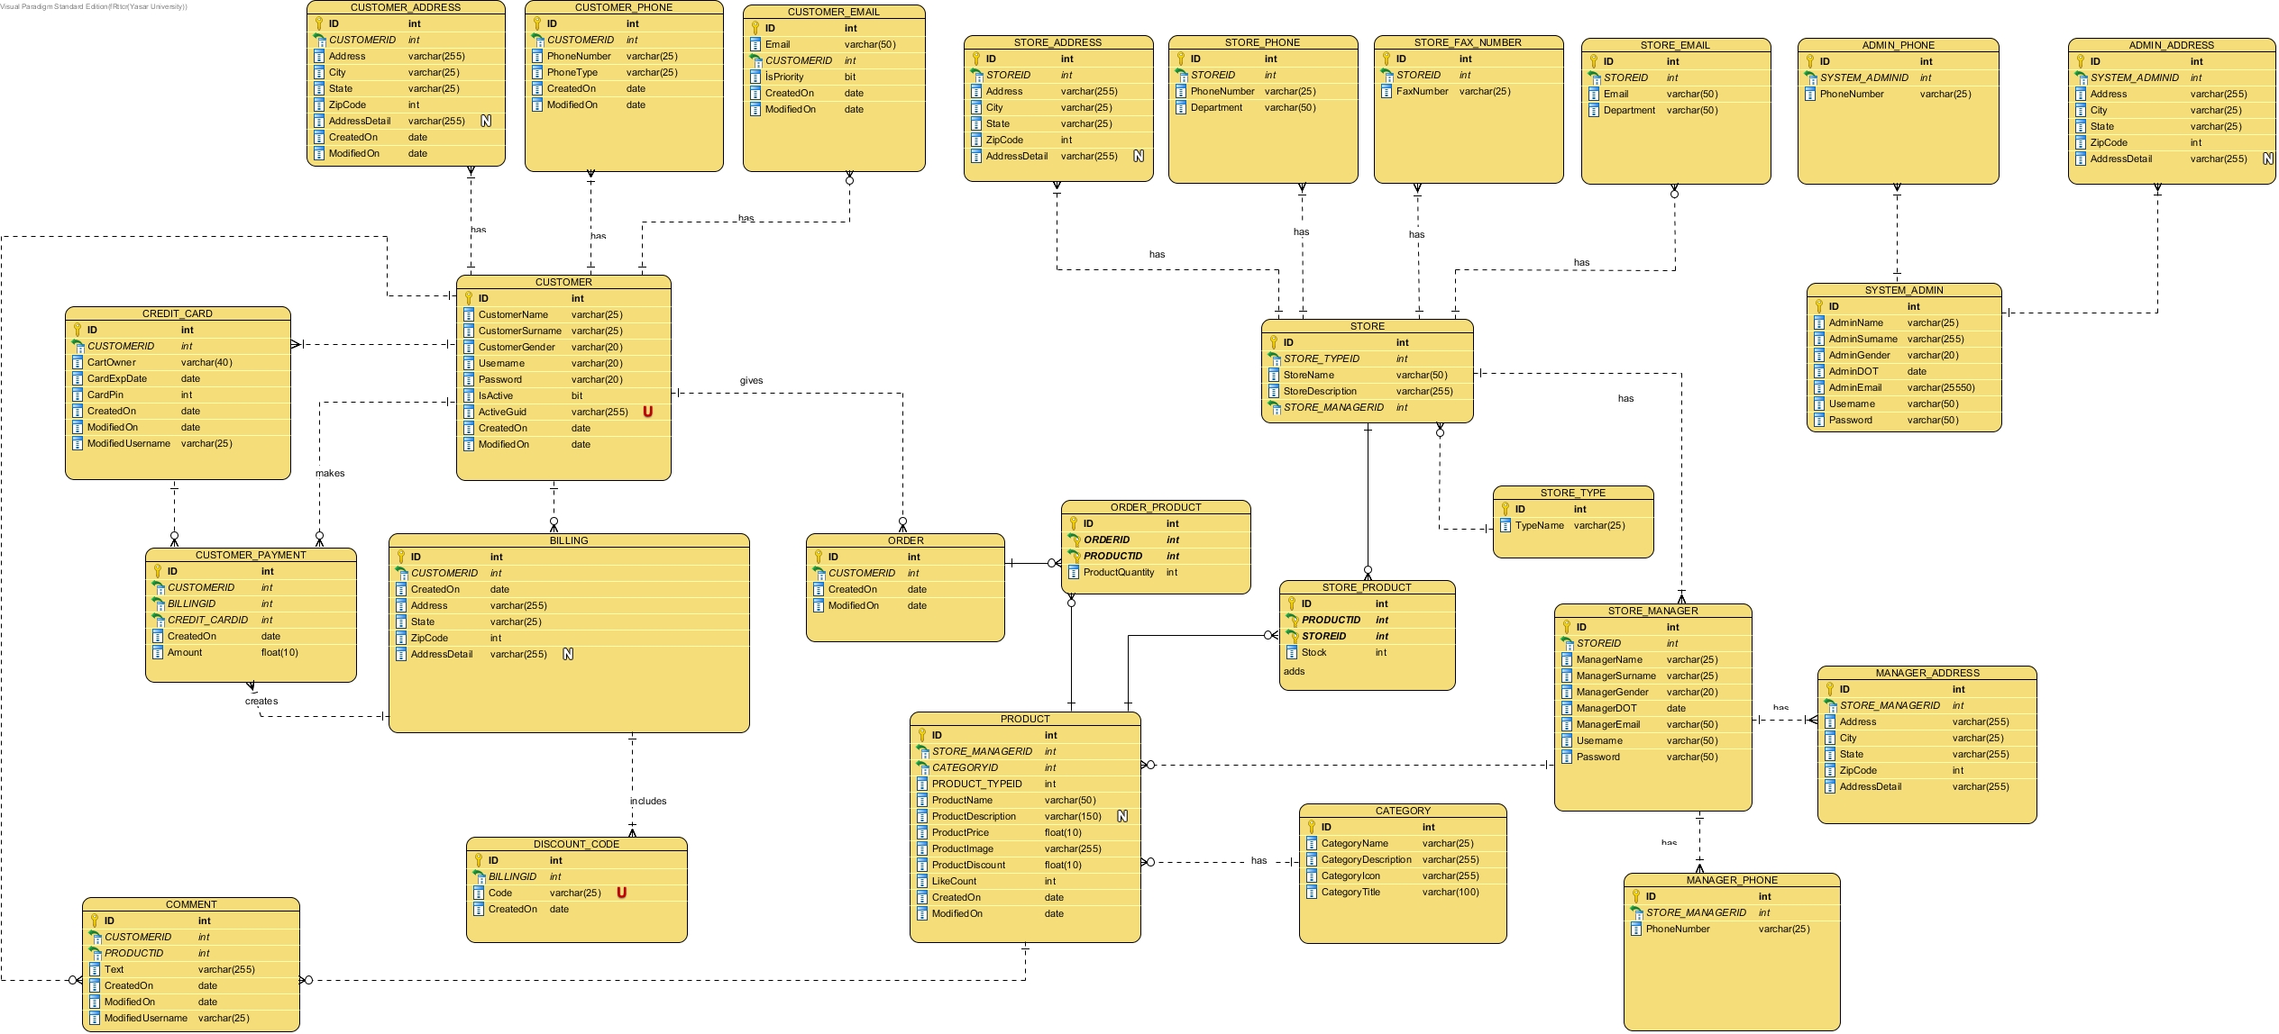The height and width of the screenshot is (1034, 2279).
Task: Click the 'creates' relationship label
Action: 261,701
